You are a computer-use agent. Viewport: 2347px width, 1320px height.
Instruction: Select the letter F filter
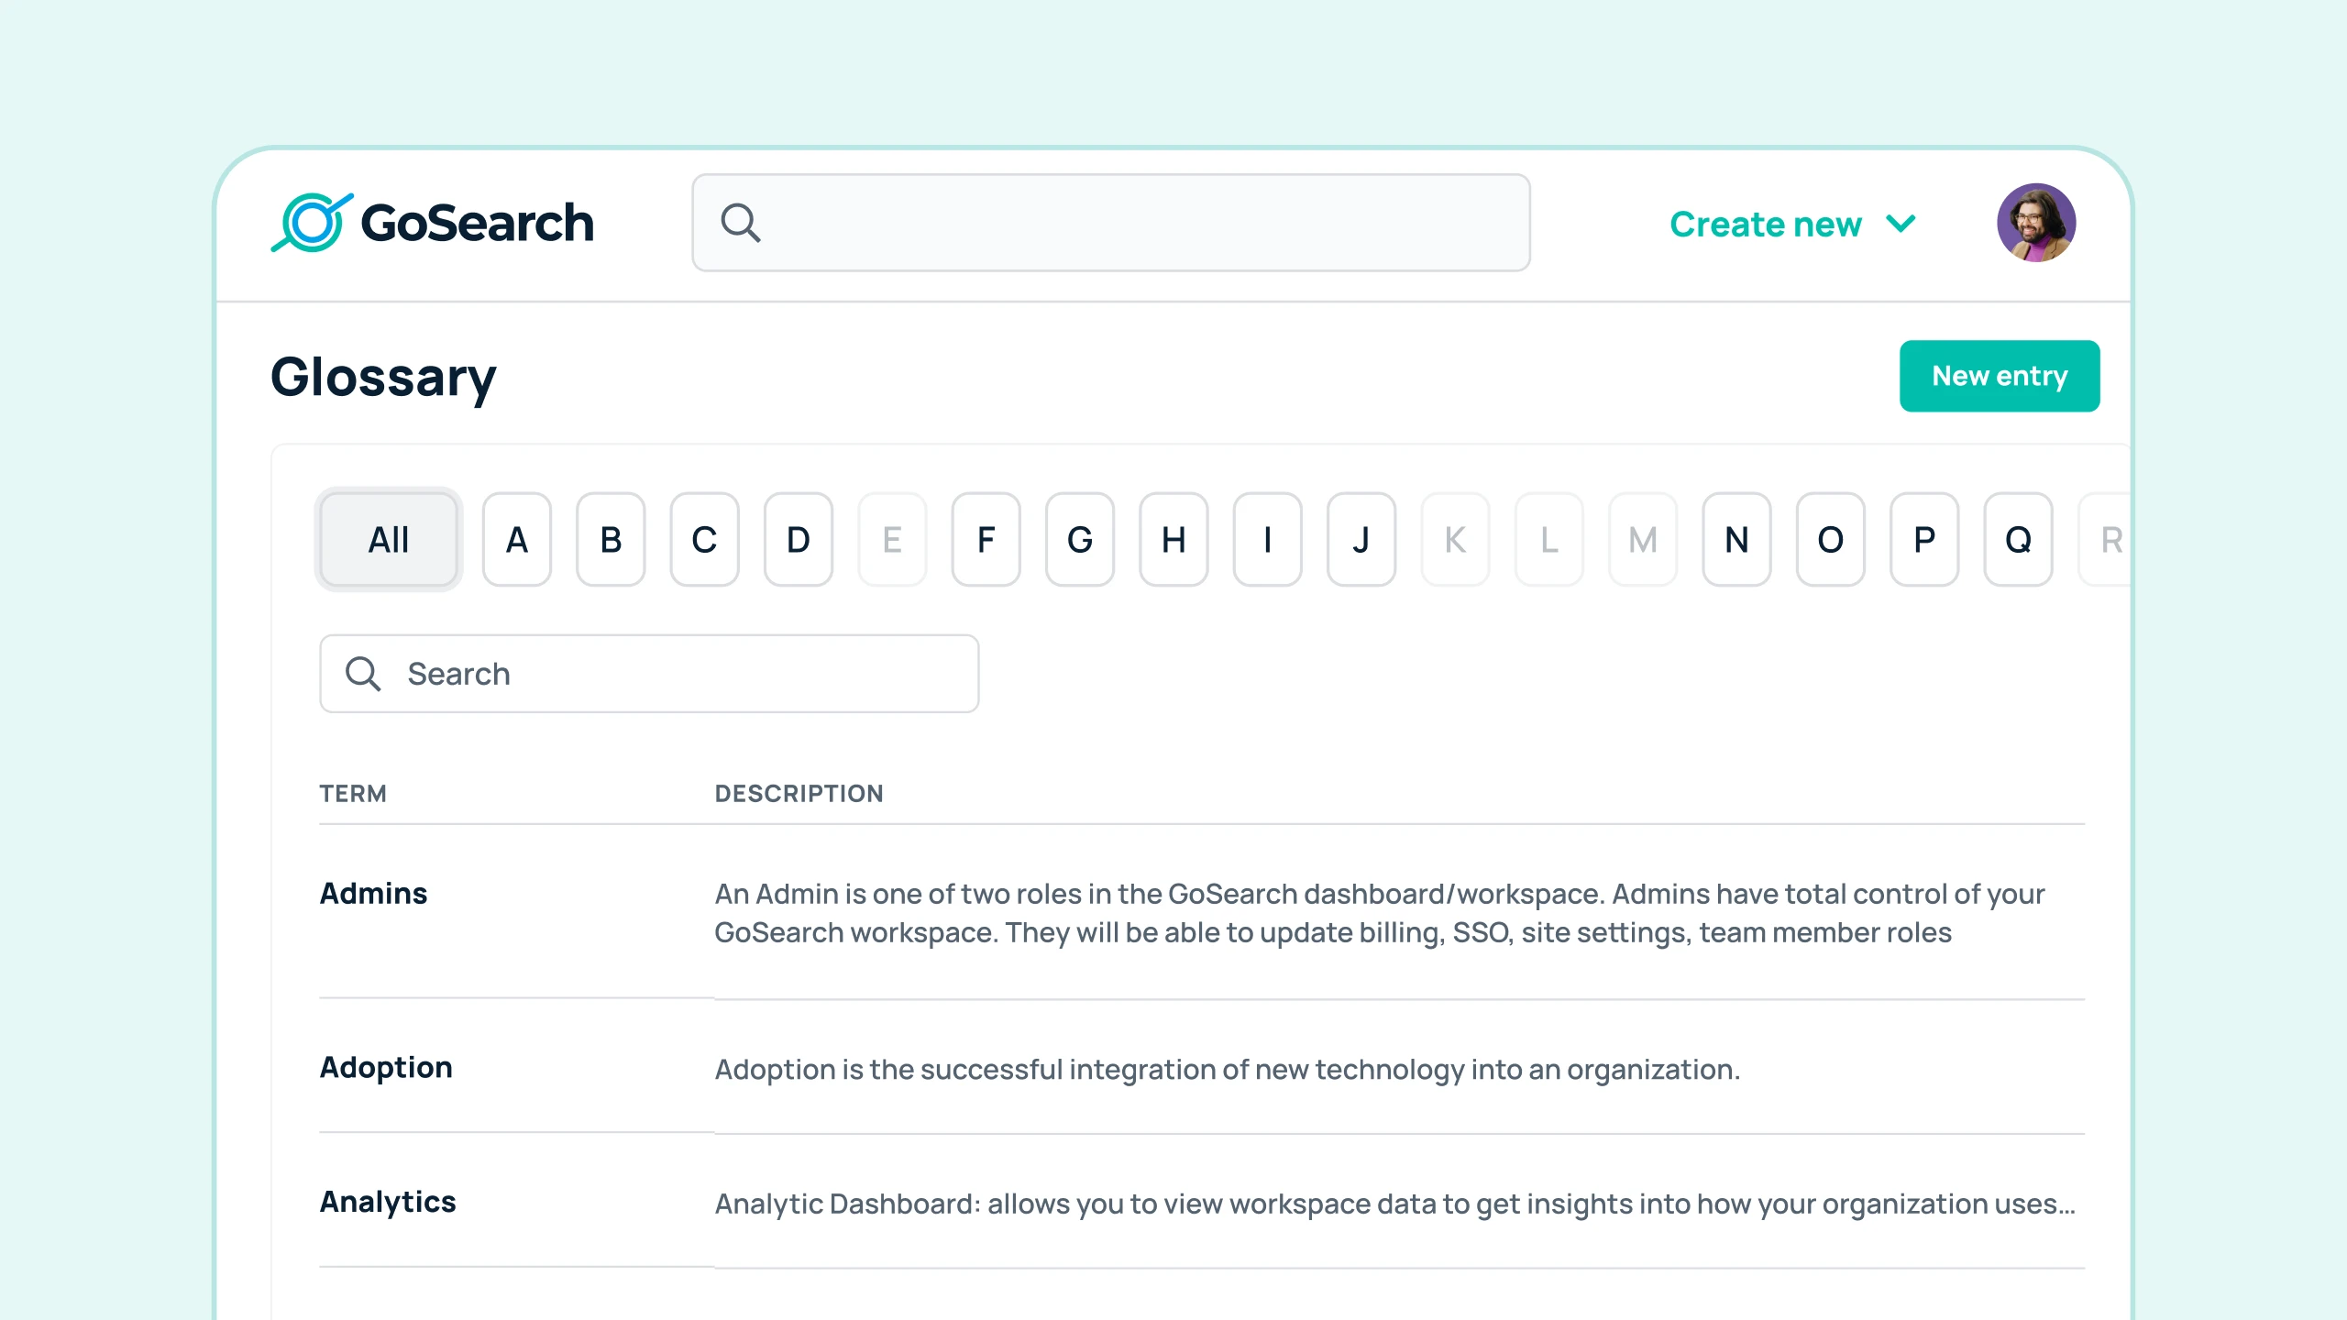[986, 540]
